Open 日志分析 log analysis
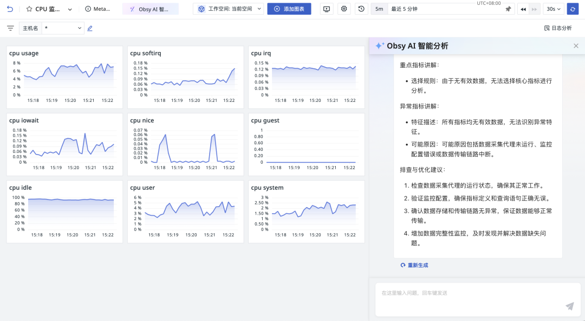Screen dimensions: 585x321 click(558, 28)
